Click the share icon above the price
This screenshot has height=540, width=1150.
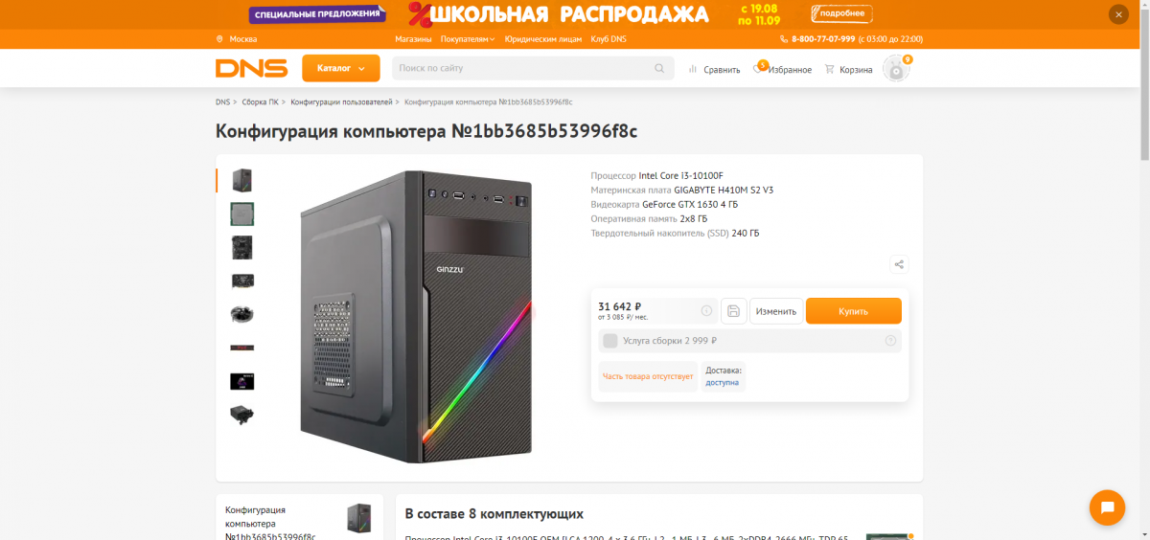coord(899,265)
